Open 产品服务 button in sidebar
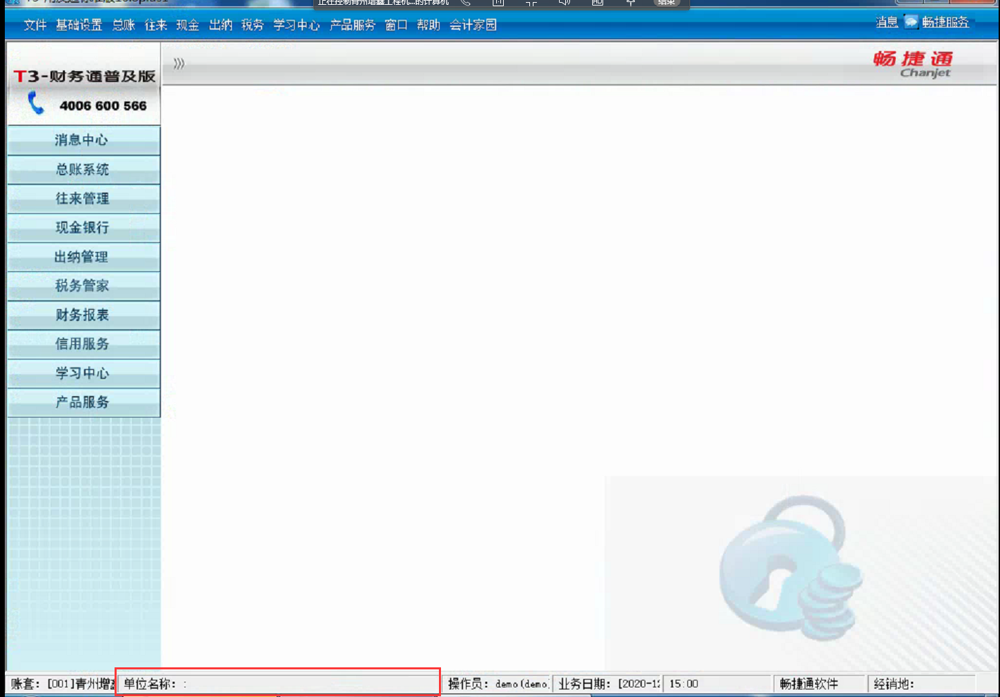 (x=84, y=402)
